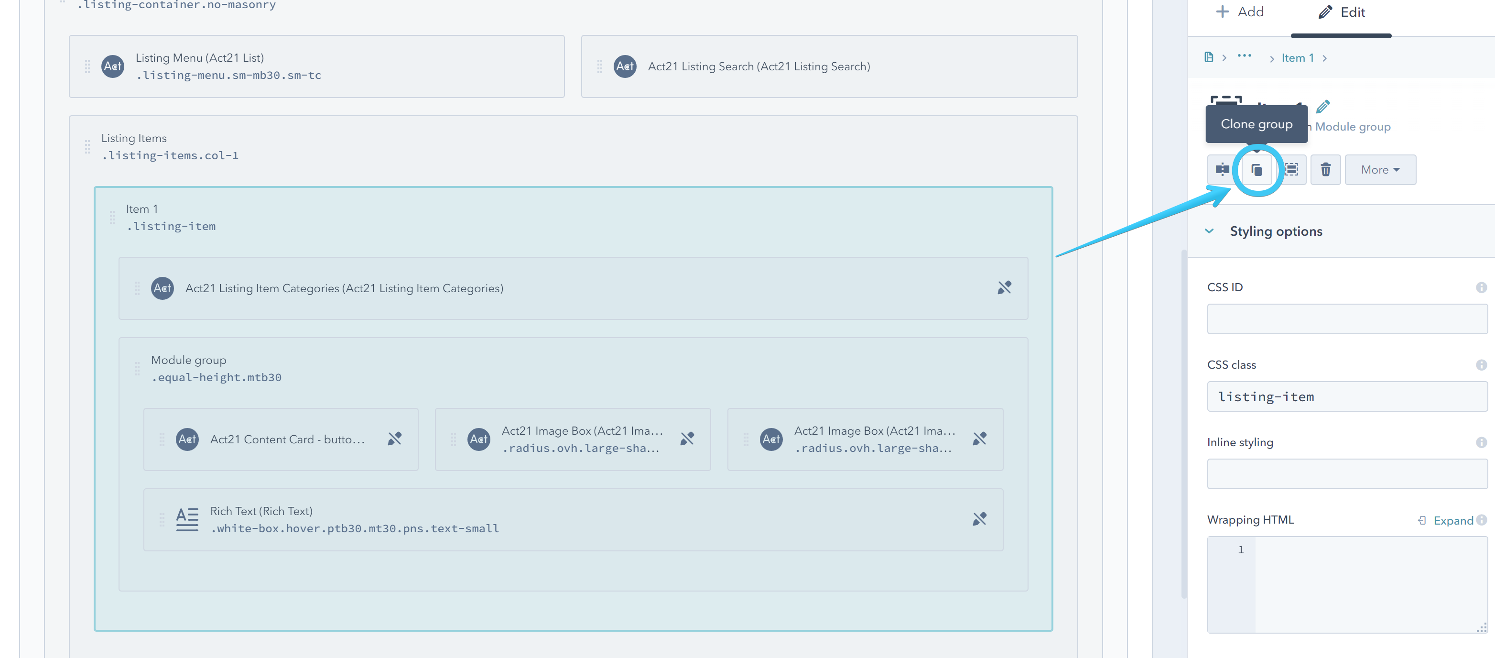Viewport: 1495px width, 658px height.
Task: Click the group modules dashed-box icon
Action: coord(1291,170)
